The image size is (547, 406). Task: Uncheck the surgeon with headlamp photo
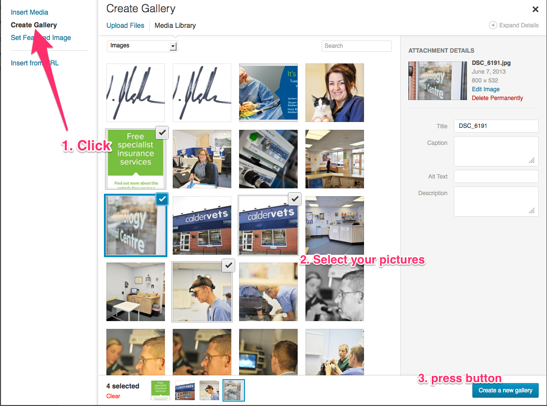click(228, 265)
